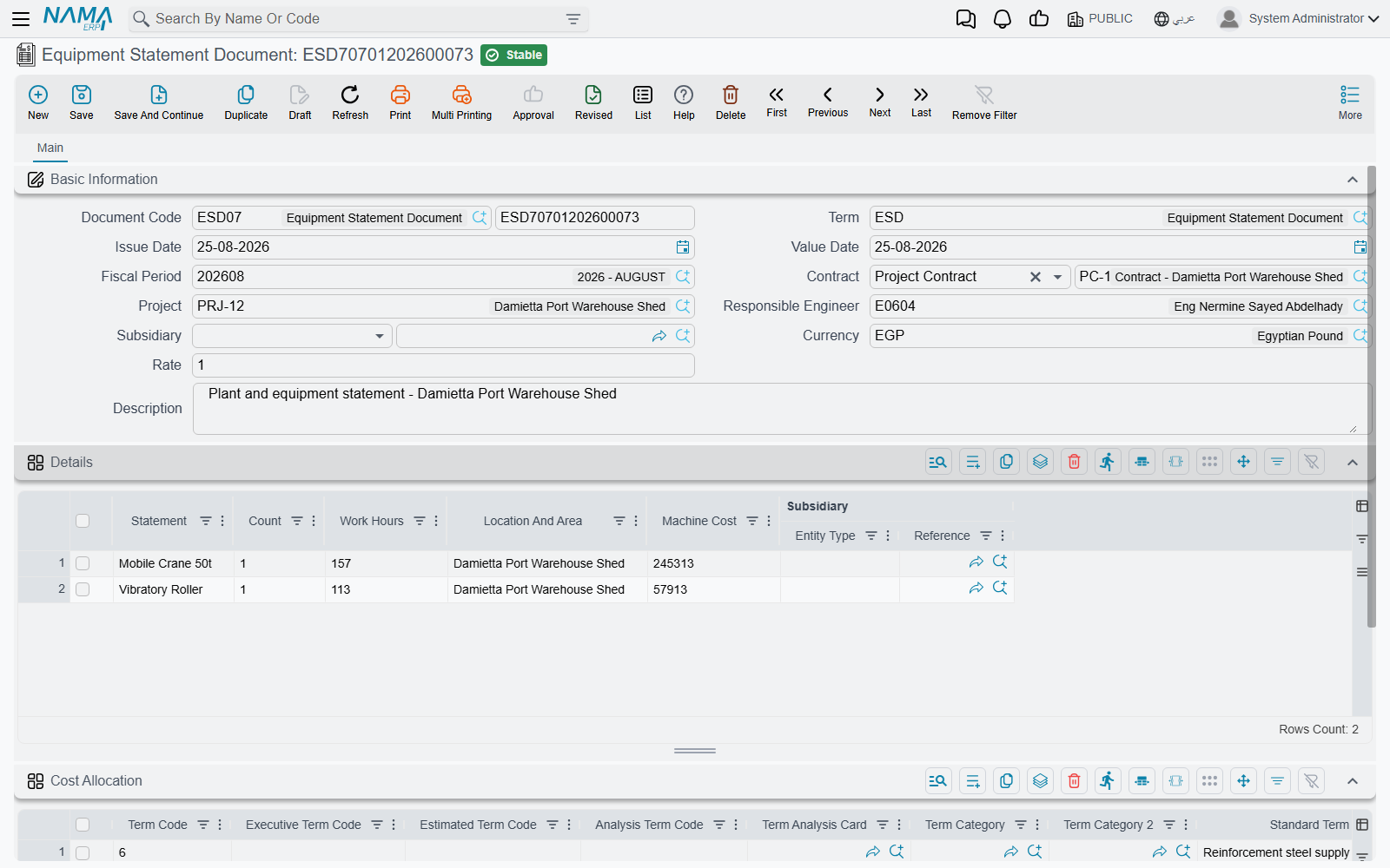Open Multi Printing
Screen dimensions: 1390x868
pos(461,102)
